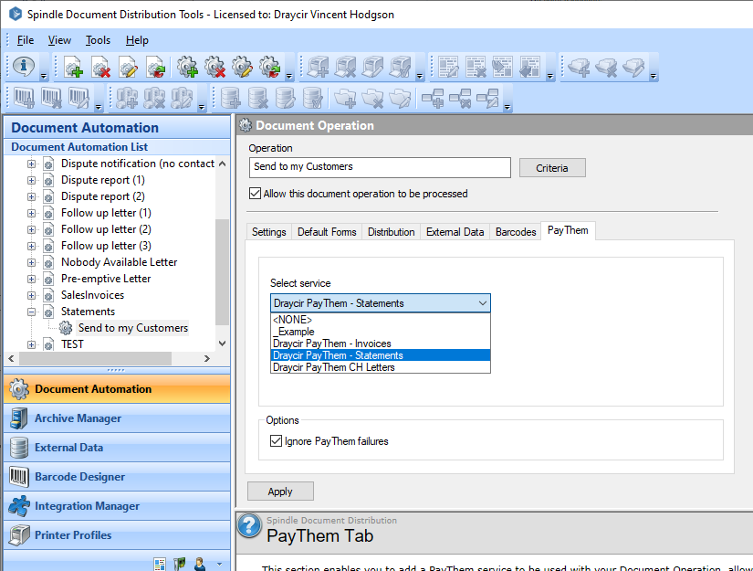The height and width of the screenshot is (571, 753).
Task: Select Draycir PayThem CH Letters service
Action: coord(381,367)
